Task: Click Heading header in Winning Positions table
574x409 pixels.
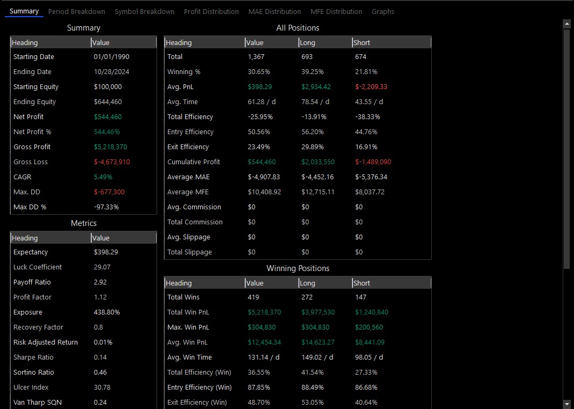Action: coord(204,283)
